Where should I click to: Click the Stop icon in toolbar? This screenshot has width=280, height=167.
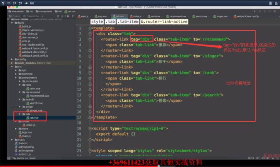click(275, 11)
